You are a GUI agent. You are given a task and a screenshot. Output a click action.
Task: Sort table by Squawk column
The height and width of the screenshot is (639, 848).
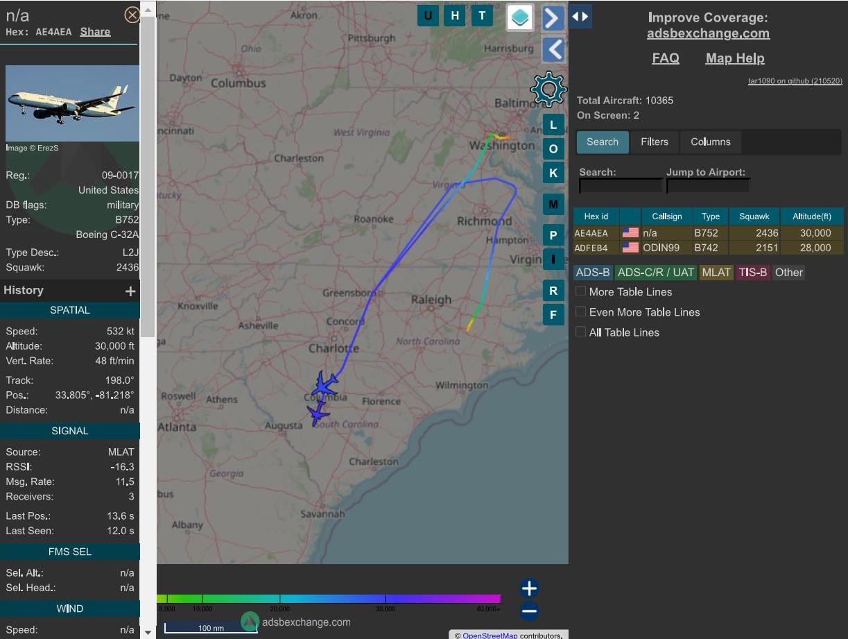[x=754, y=216]
